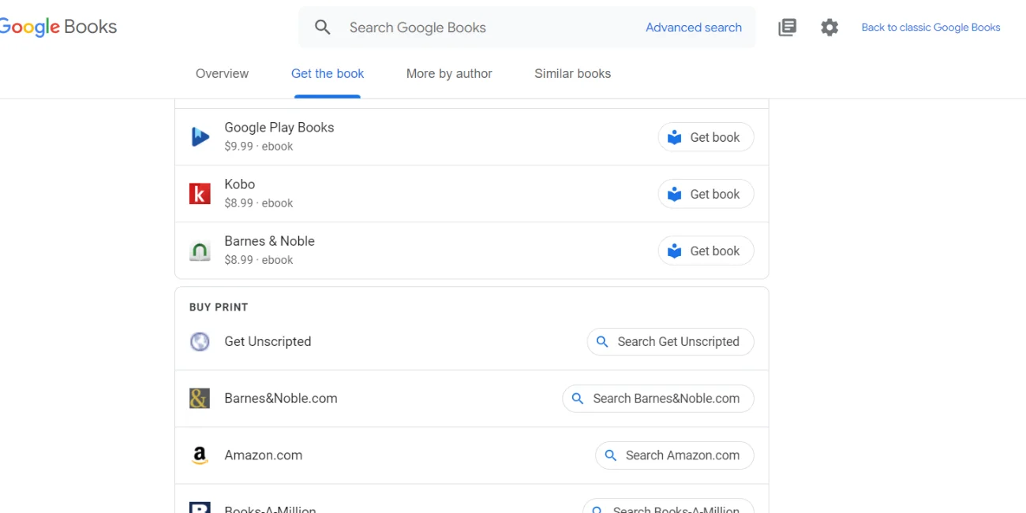This screenshot has width=1026, height=513.
Task: Click the $9.99 ebook price text
Action: coord(259,147)
